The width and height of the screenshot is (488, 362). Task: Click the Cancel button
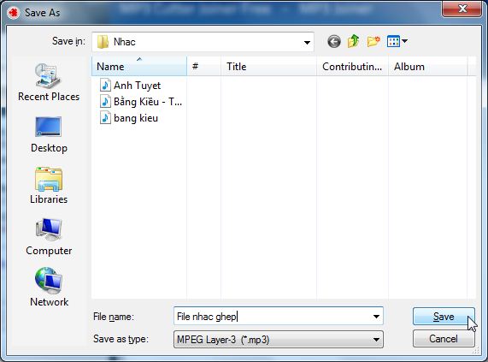click(444, 339)
